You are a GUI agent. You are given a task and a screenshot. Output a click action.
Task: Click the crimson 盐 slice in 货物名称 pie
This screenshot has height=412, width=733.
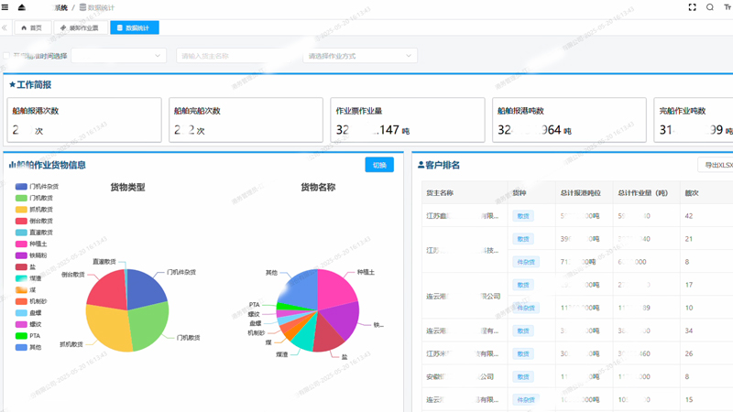point(327,335)
